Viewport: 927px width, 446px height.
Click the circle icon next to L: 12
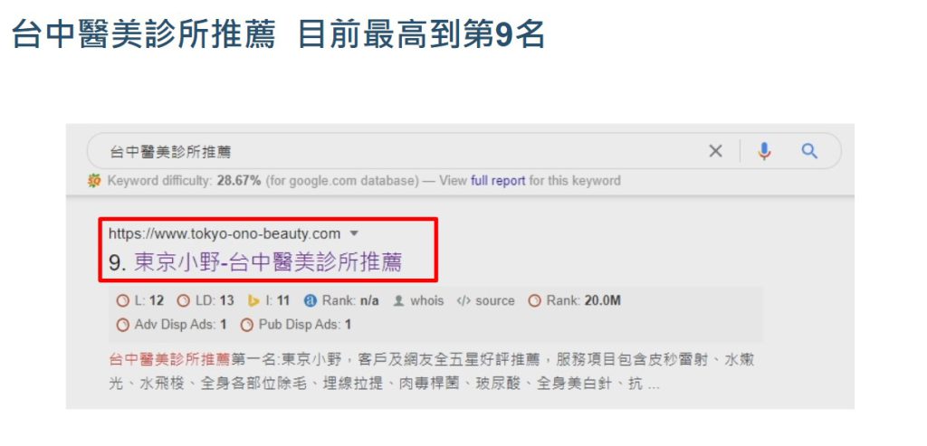coord(122,300)
